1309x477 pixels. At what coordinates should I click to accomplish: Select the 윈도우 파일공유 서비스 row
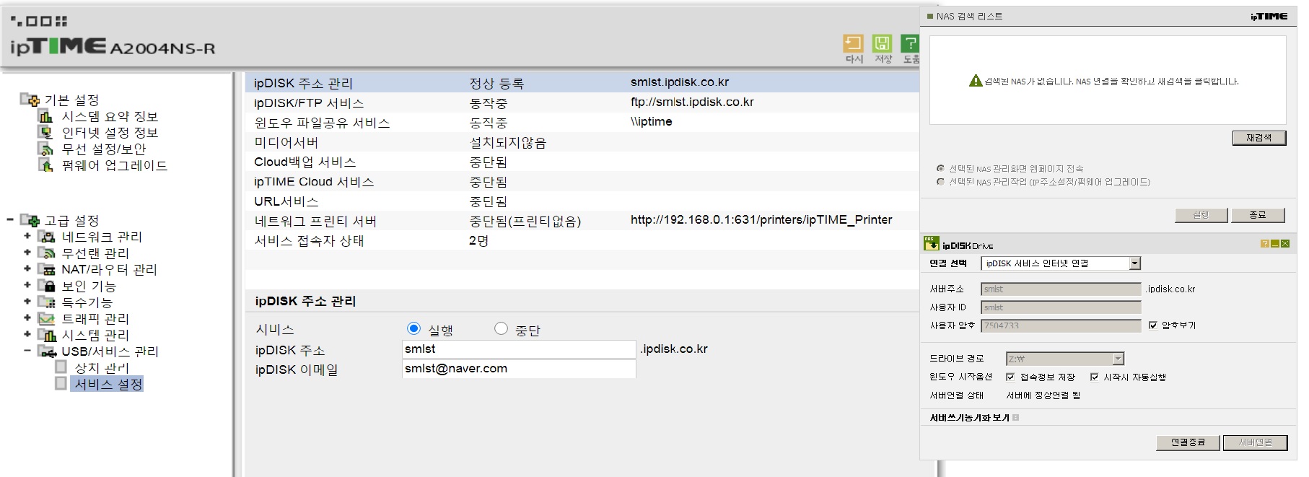pyautogui.click(x=582, y=122)
